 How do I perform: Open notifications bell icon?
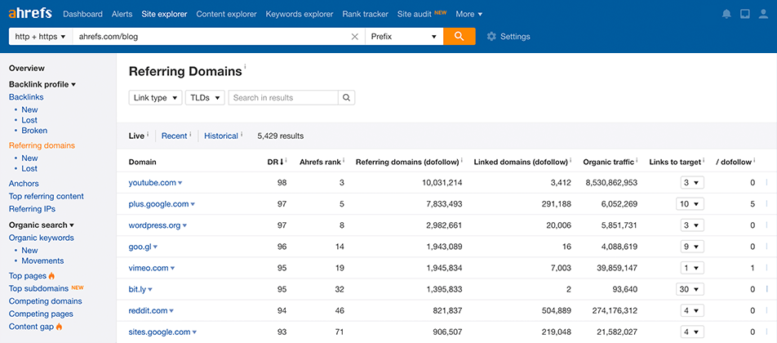click(x=726, y=14)
